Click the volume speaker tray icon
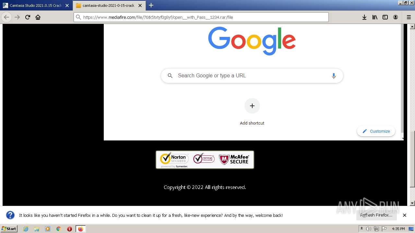Viewport: 415px width, 233px height. [369, 229]
